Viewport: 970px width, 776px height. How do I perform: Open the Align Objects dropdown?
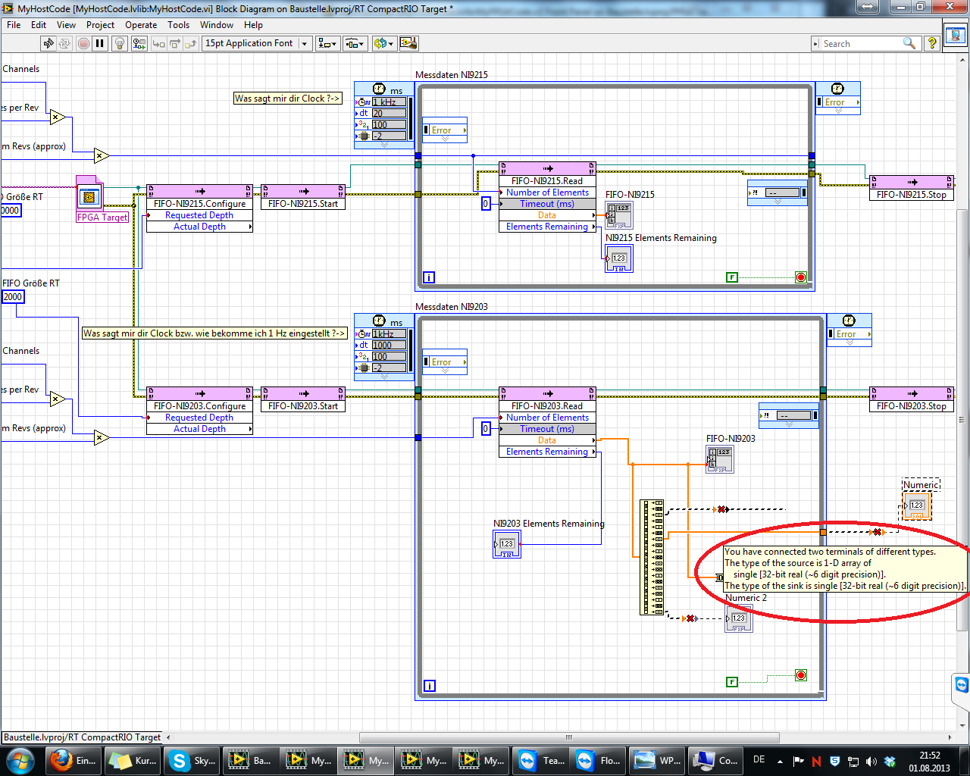(x=328, y=43)
